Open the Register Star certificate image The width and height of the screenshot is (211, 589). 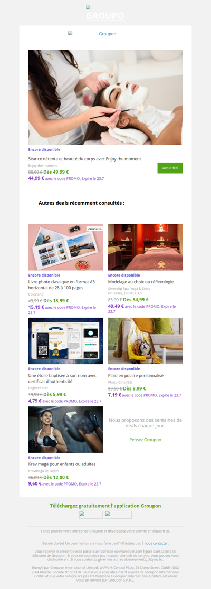(65, 341)
